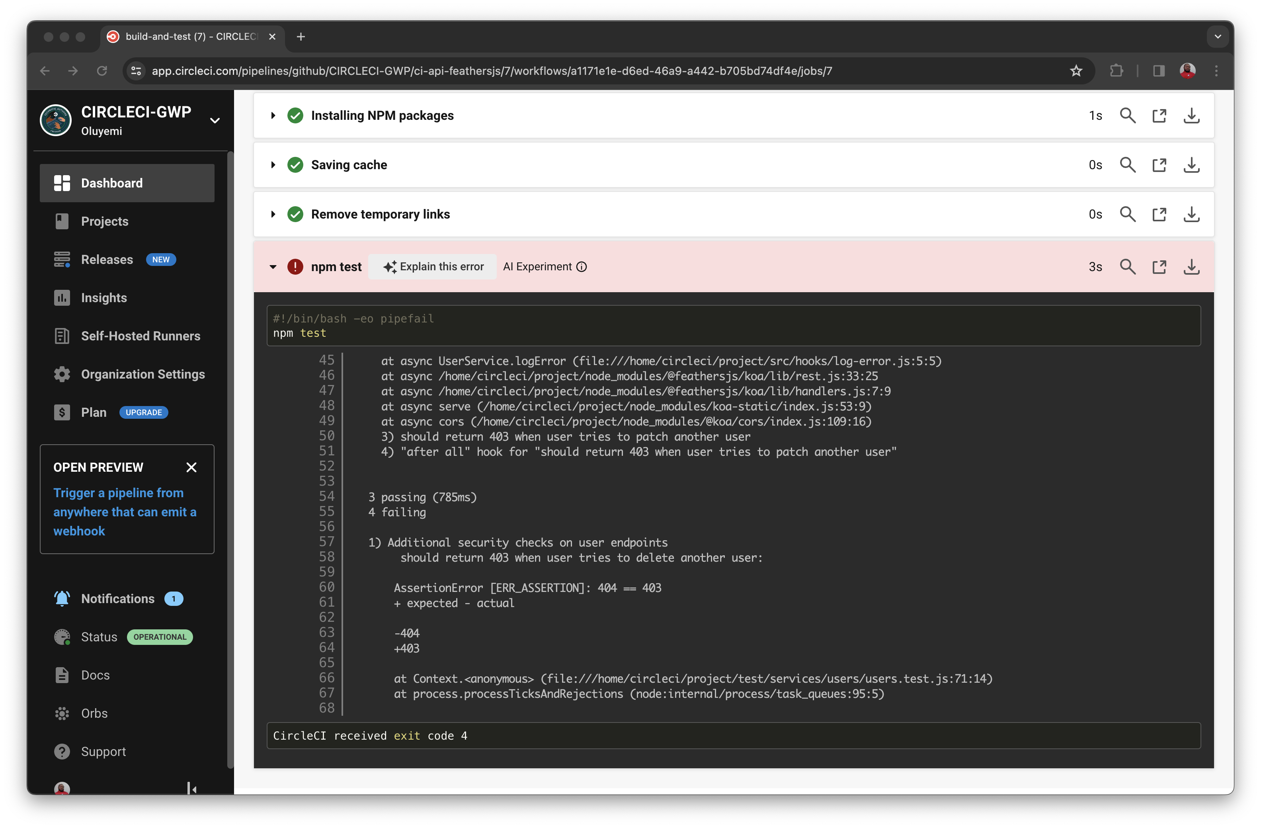
Task: Collapse the npm test step
Action: click(x=273, y=266)
